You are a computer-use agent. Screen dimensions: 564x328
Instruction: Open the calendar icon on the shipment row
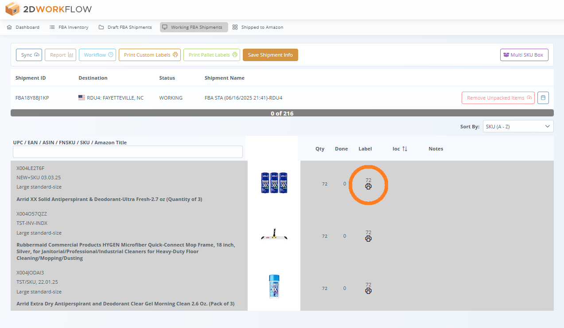tap(543, 97)
